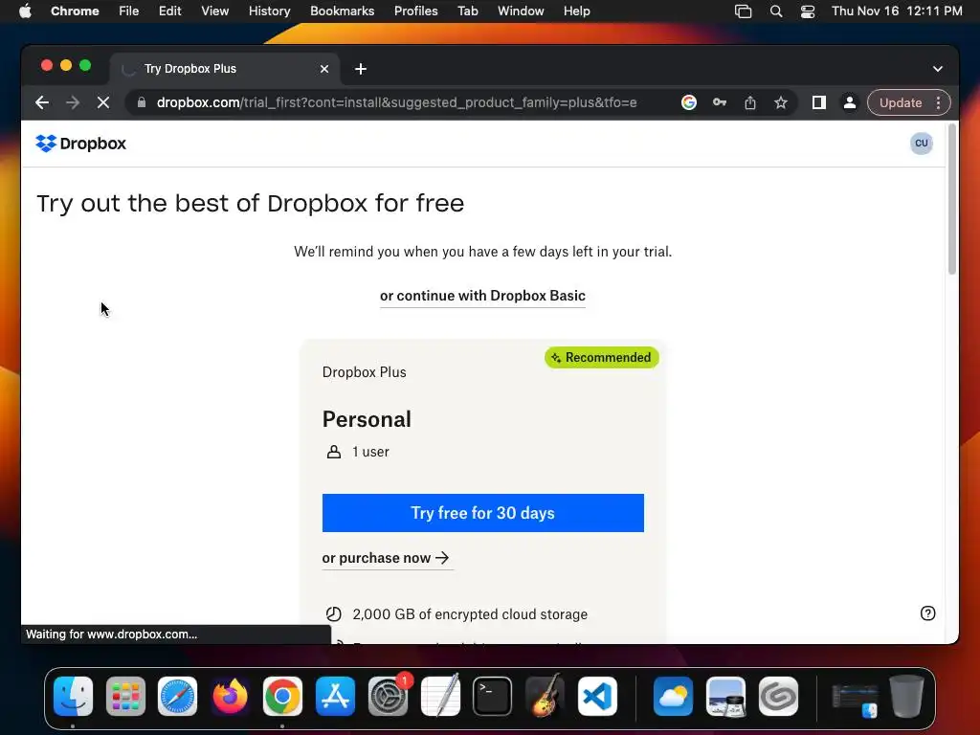Open Terminal from the dock
This screenshot has width=980, height=735.
tap(493, 697)
